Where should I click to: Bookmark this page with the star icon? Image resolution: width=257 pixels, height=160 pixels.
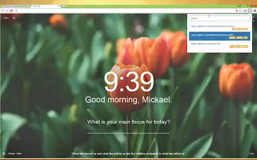240,11
